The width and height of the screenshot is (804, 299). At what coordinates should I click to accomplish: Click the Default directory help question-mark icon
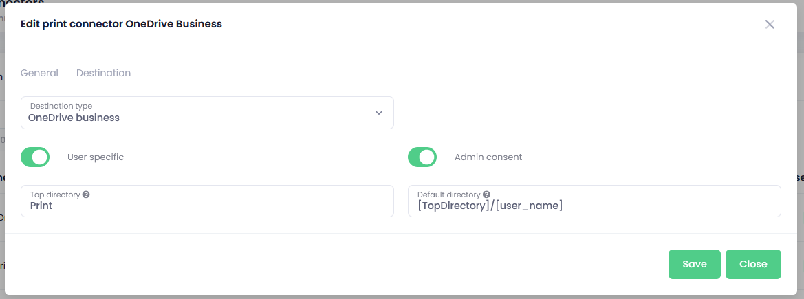click(486, 195)
